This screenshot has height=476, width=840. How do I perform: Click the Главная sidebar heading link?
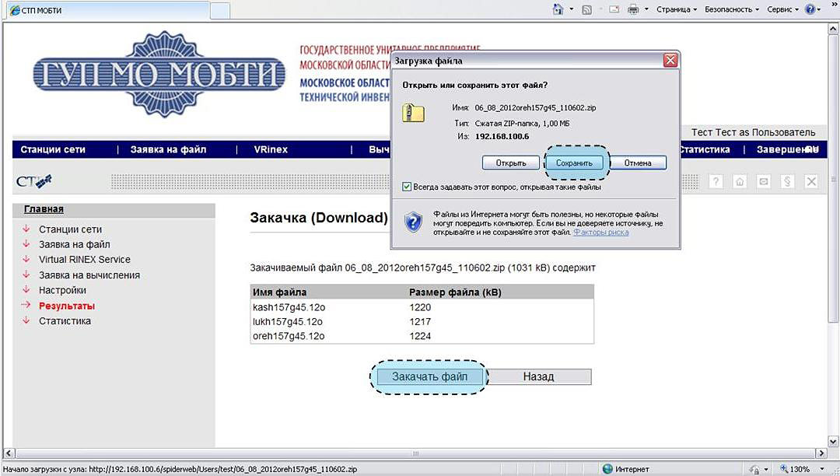[x=44, y=209]
